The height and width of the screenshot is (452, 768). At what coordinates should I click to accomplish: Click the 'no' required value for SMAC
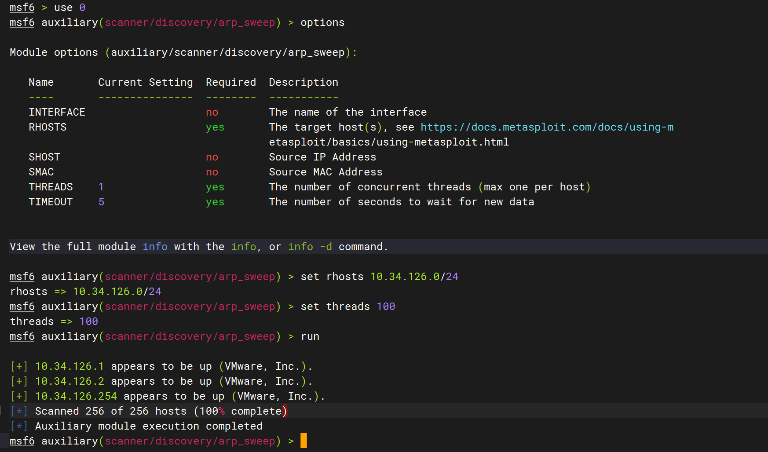(x=212, y=172)
